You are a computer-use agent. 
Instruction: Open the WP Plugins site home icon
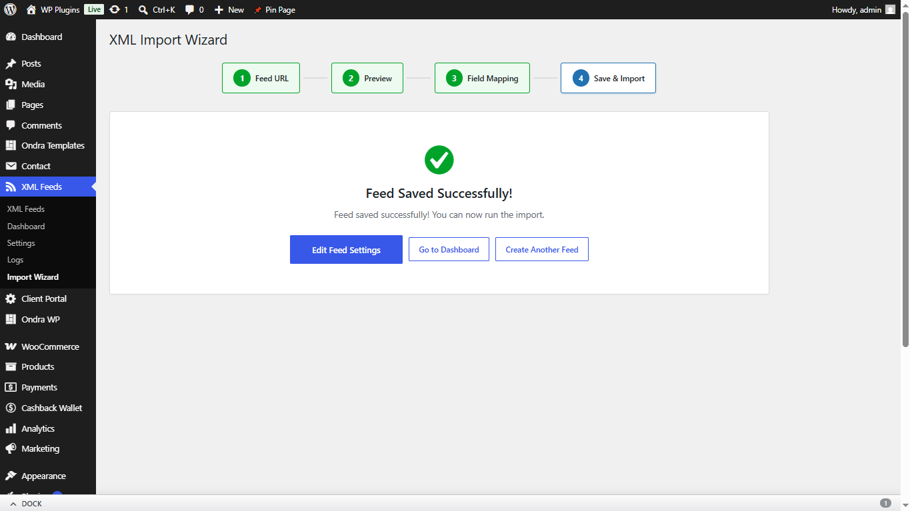31,9
